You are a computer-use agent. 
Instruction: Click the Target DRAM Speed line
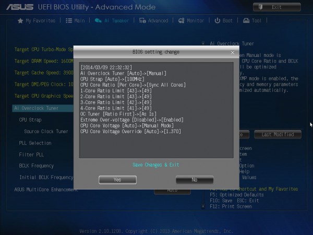(x=44, y=61)
